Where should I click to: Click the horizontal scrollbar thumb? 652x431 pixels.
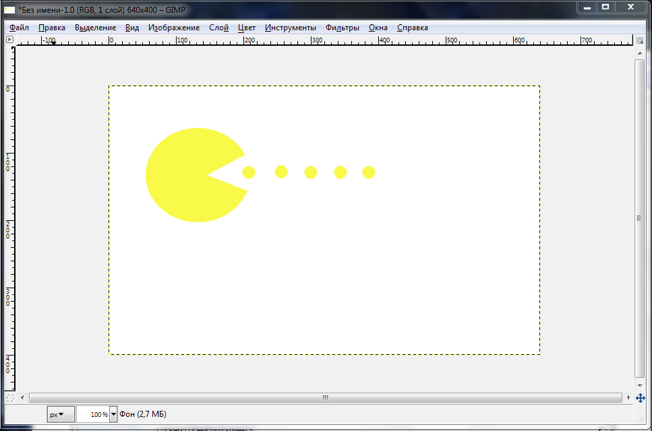pyautogui.click(x=326, y=397)
